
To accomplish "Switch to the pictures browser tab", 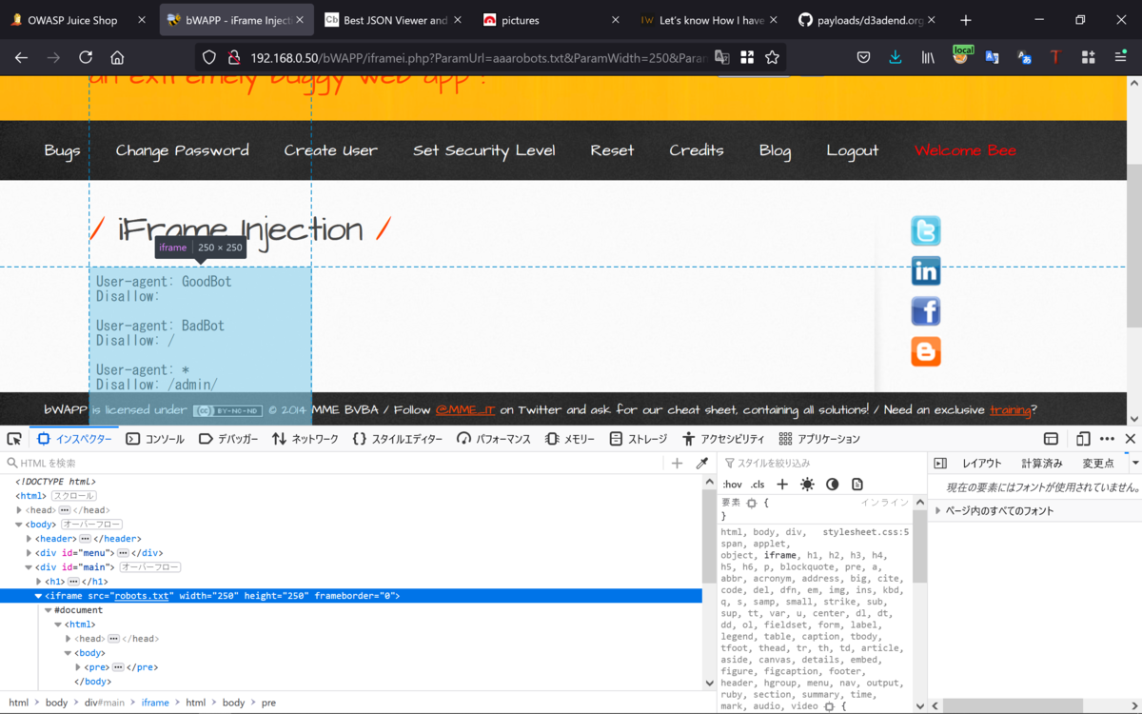I will [x=552, y=20].
